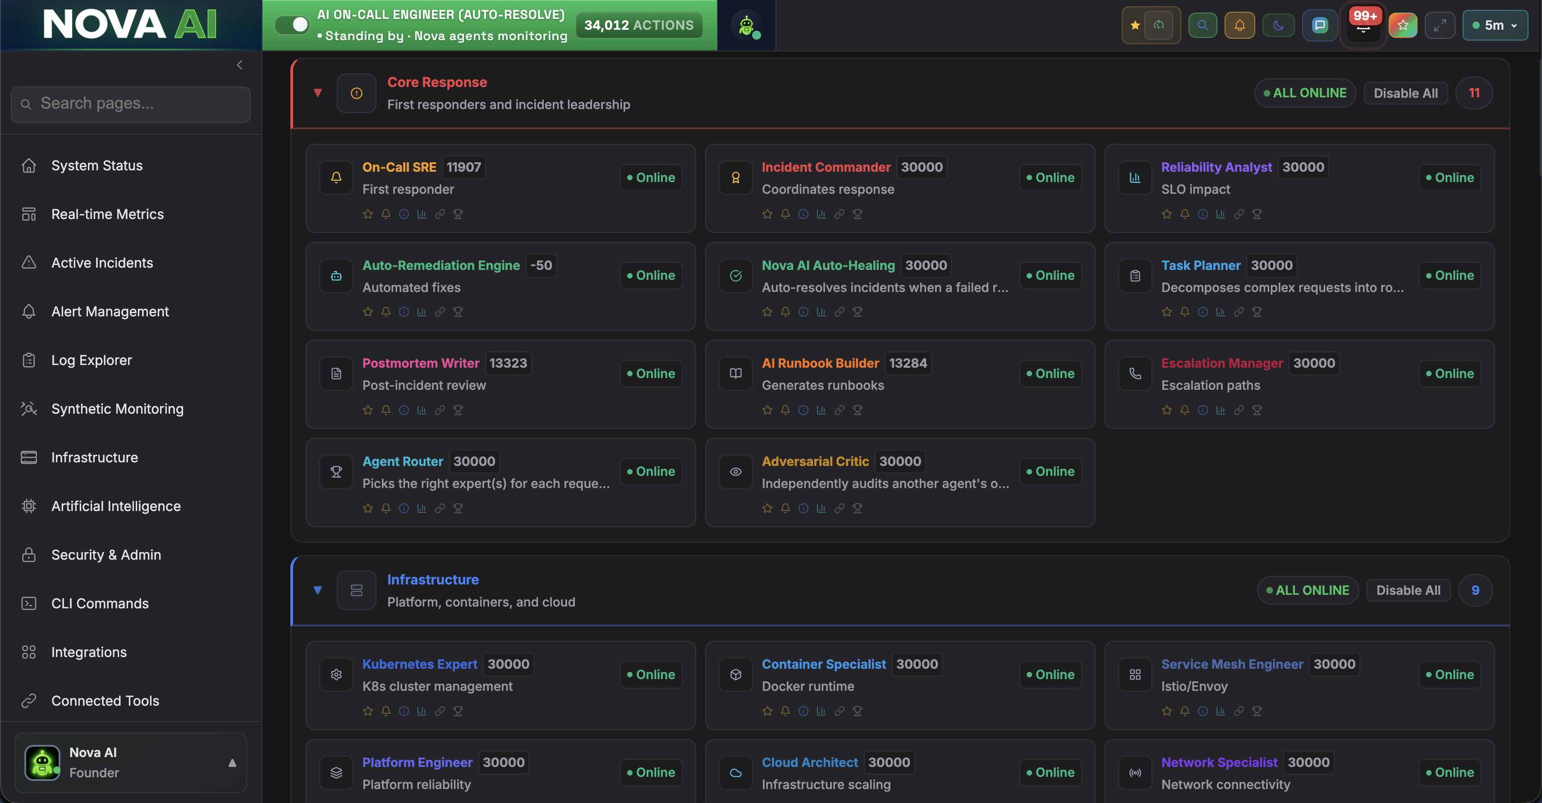This screenshot has height=803, width=1542.
Task: Expand the Nova AI Founder profile menu
Action: (x=130, y=763)
